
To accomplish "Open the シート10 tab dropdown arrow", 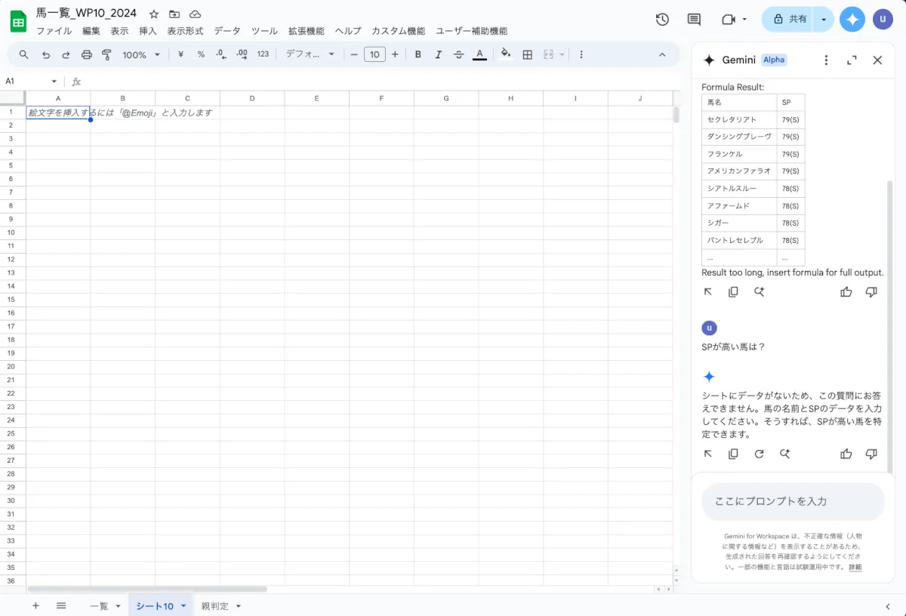I will [183, 606].
